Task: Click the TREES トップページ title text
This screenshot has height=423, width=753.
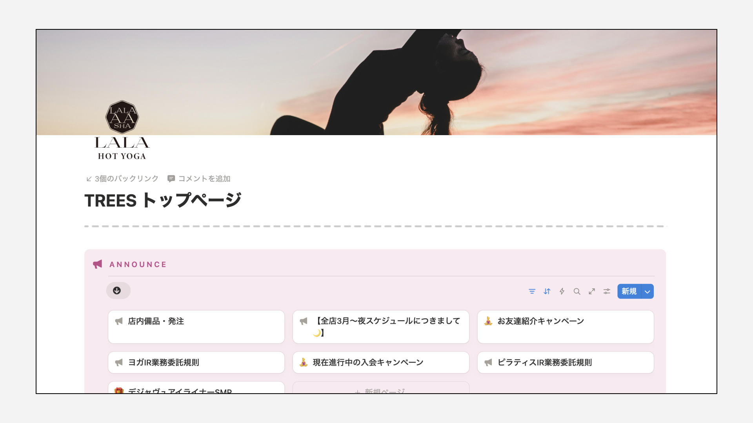Action: click(x=163, y=200)
